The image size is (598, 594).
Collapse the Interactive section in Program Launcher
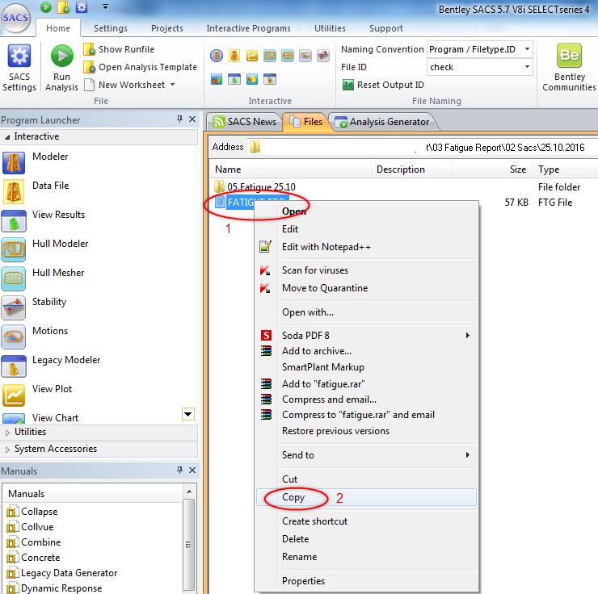(7, 136)
